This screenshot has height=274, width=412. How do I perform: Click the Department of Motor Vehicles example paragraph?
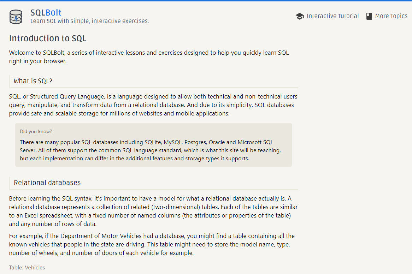[152, 244]
